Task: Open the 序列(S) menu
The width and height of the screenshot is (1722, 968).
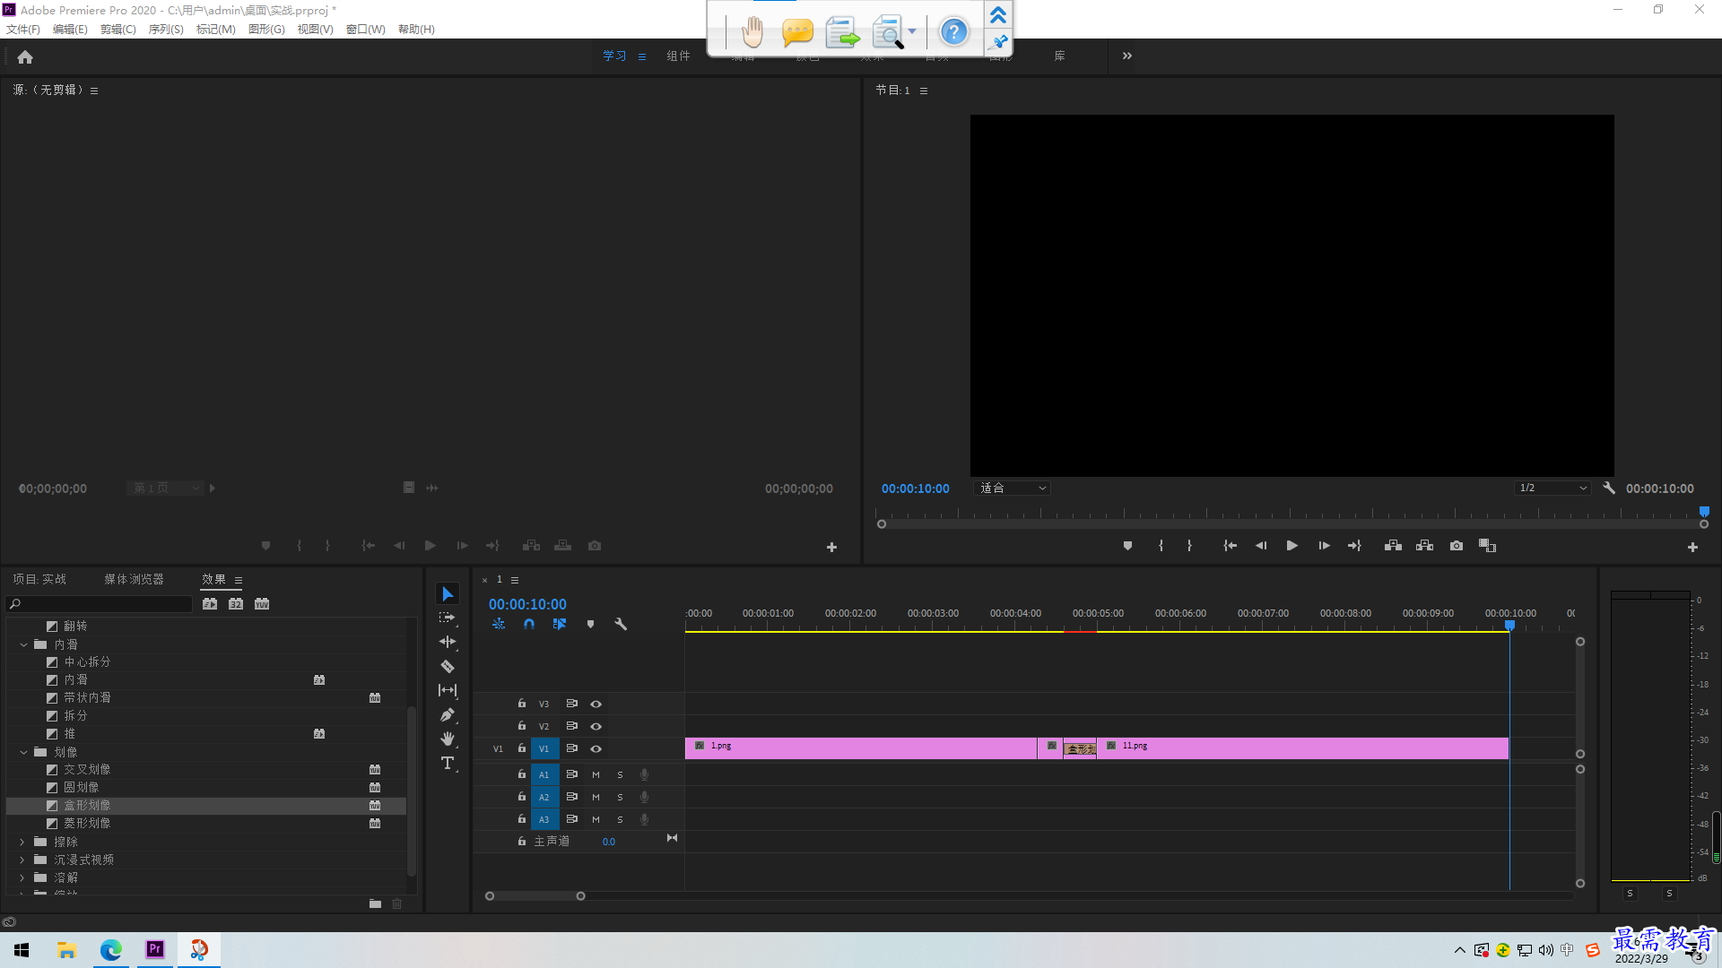Action: pyautogui.click(x=166, y=29)
